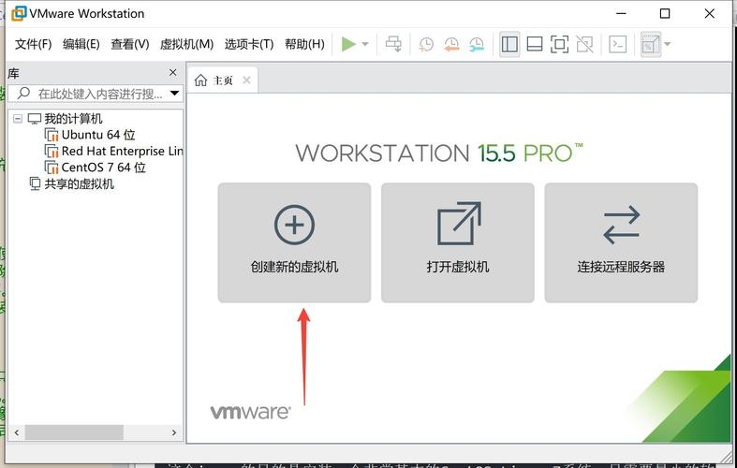Screen dimensions: 737x468
Task: Open the stretch display dropdown arrow
Action: click(667, 44)
